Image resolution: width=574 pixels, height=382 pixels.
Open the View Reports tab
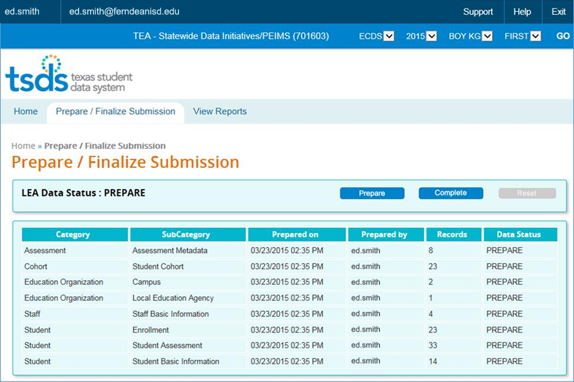220,111
